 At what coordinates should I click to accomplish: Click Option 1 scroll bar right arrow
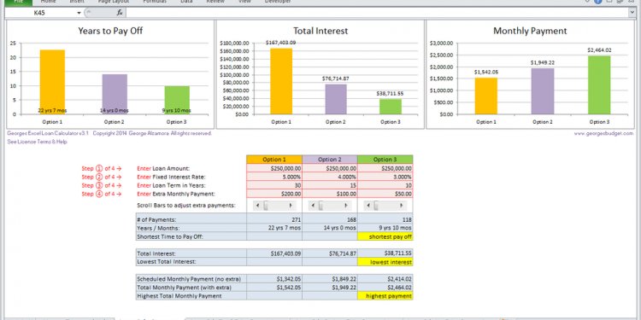tap(291, 206)
